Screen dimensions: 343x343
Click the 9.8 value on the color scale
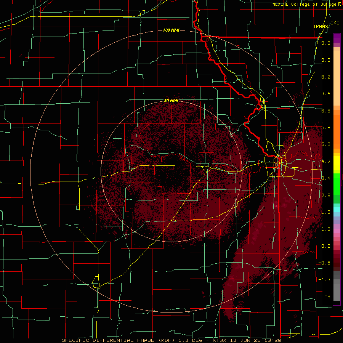326,43
